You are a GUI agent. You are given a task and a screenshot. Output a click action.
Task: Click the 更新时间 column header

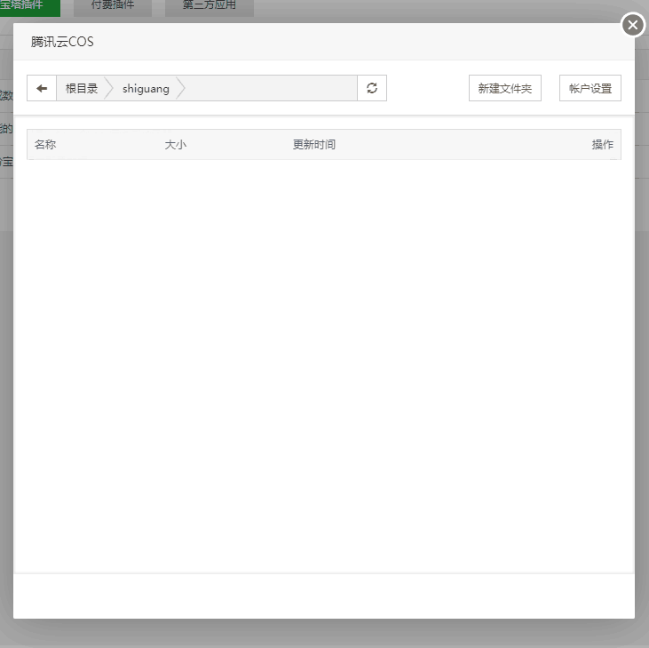(x=314, y=145)
